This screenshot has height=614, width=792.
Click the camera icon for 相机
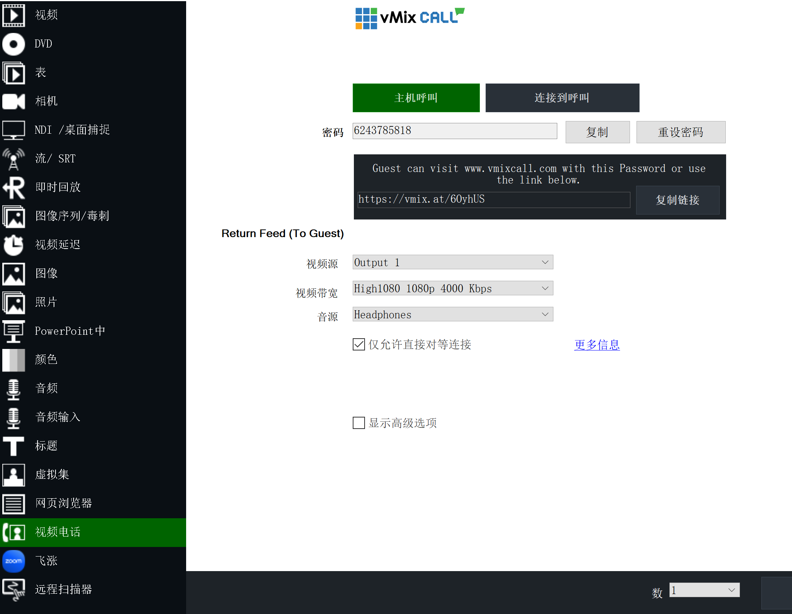(14, 102)
